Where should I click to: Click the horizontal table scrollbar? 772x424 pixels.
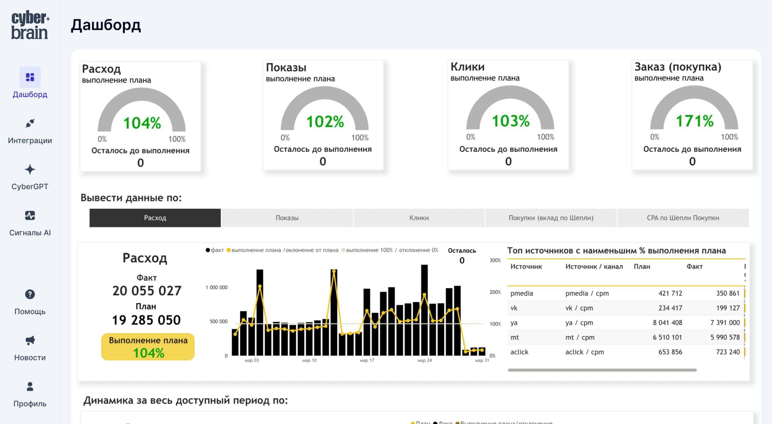pos(602,370)
